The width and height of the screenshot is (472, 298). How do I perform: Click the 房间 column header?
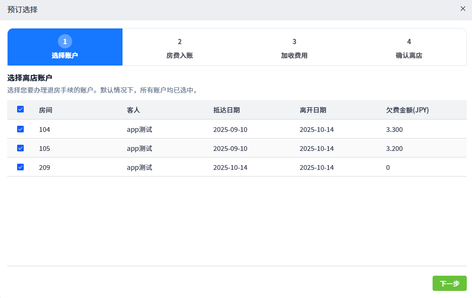[x=46, y=110]
